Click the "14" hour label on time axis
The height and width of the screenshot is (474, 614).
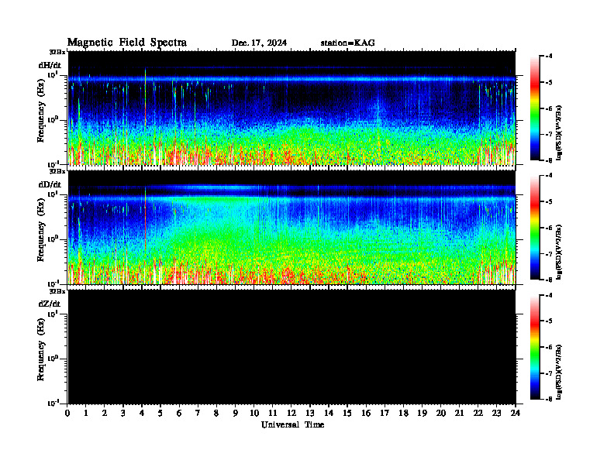click(x=329, y=414)
